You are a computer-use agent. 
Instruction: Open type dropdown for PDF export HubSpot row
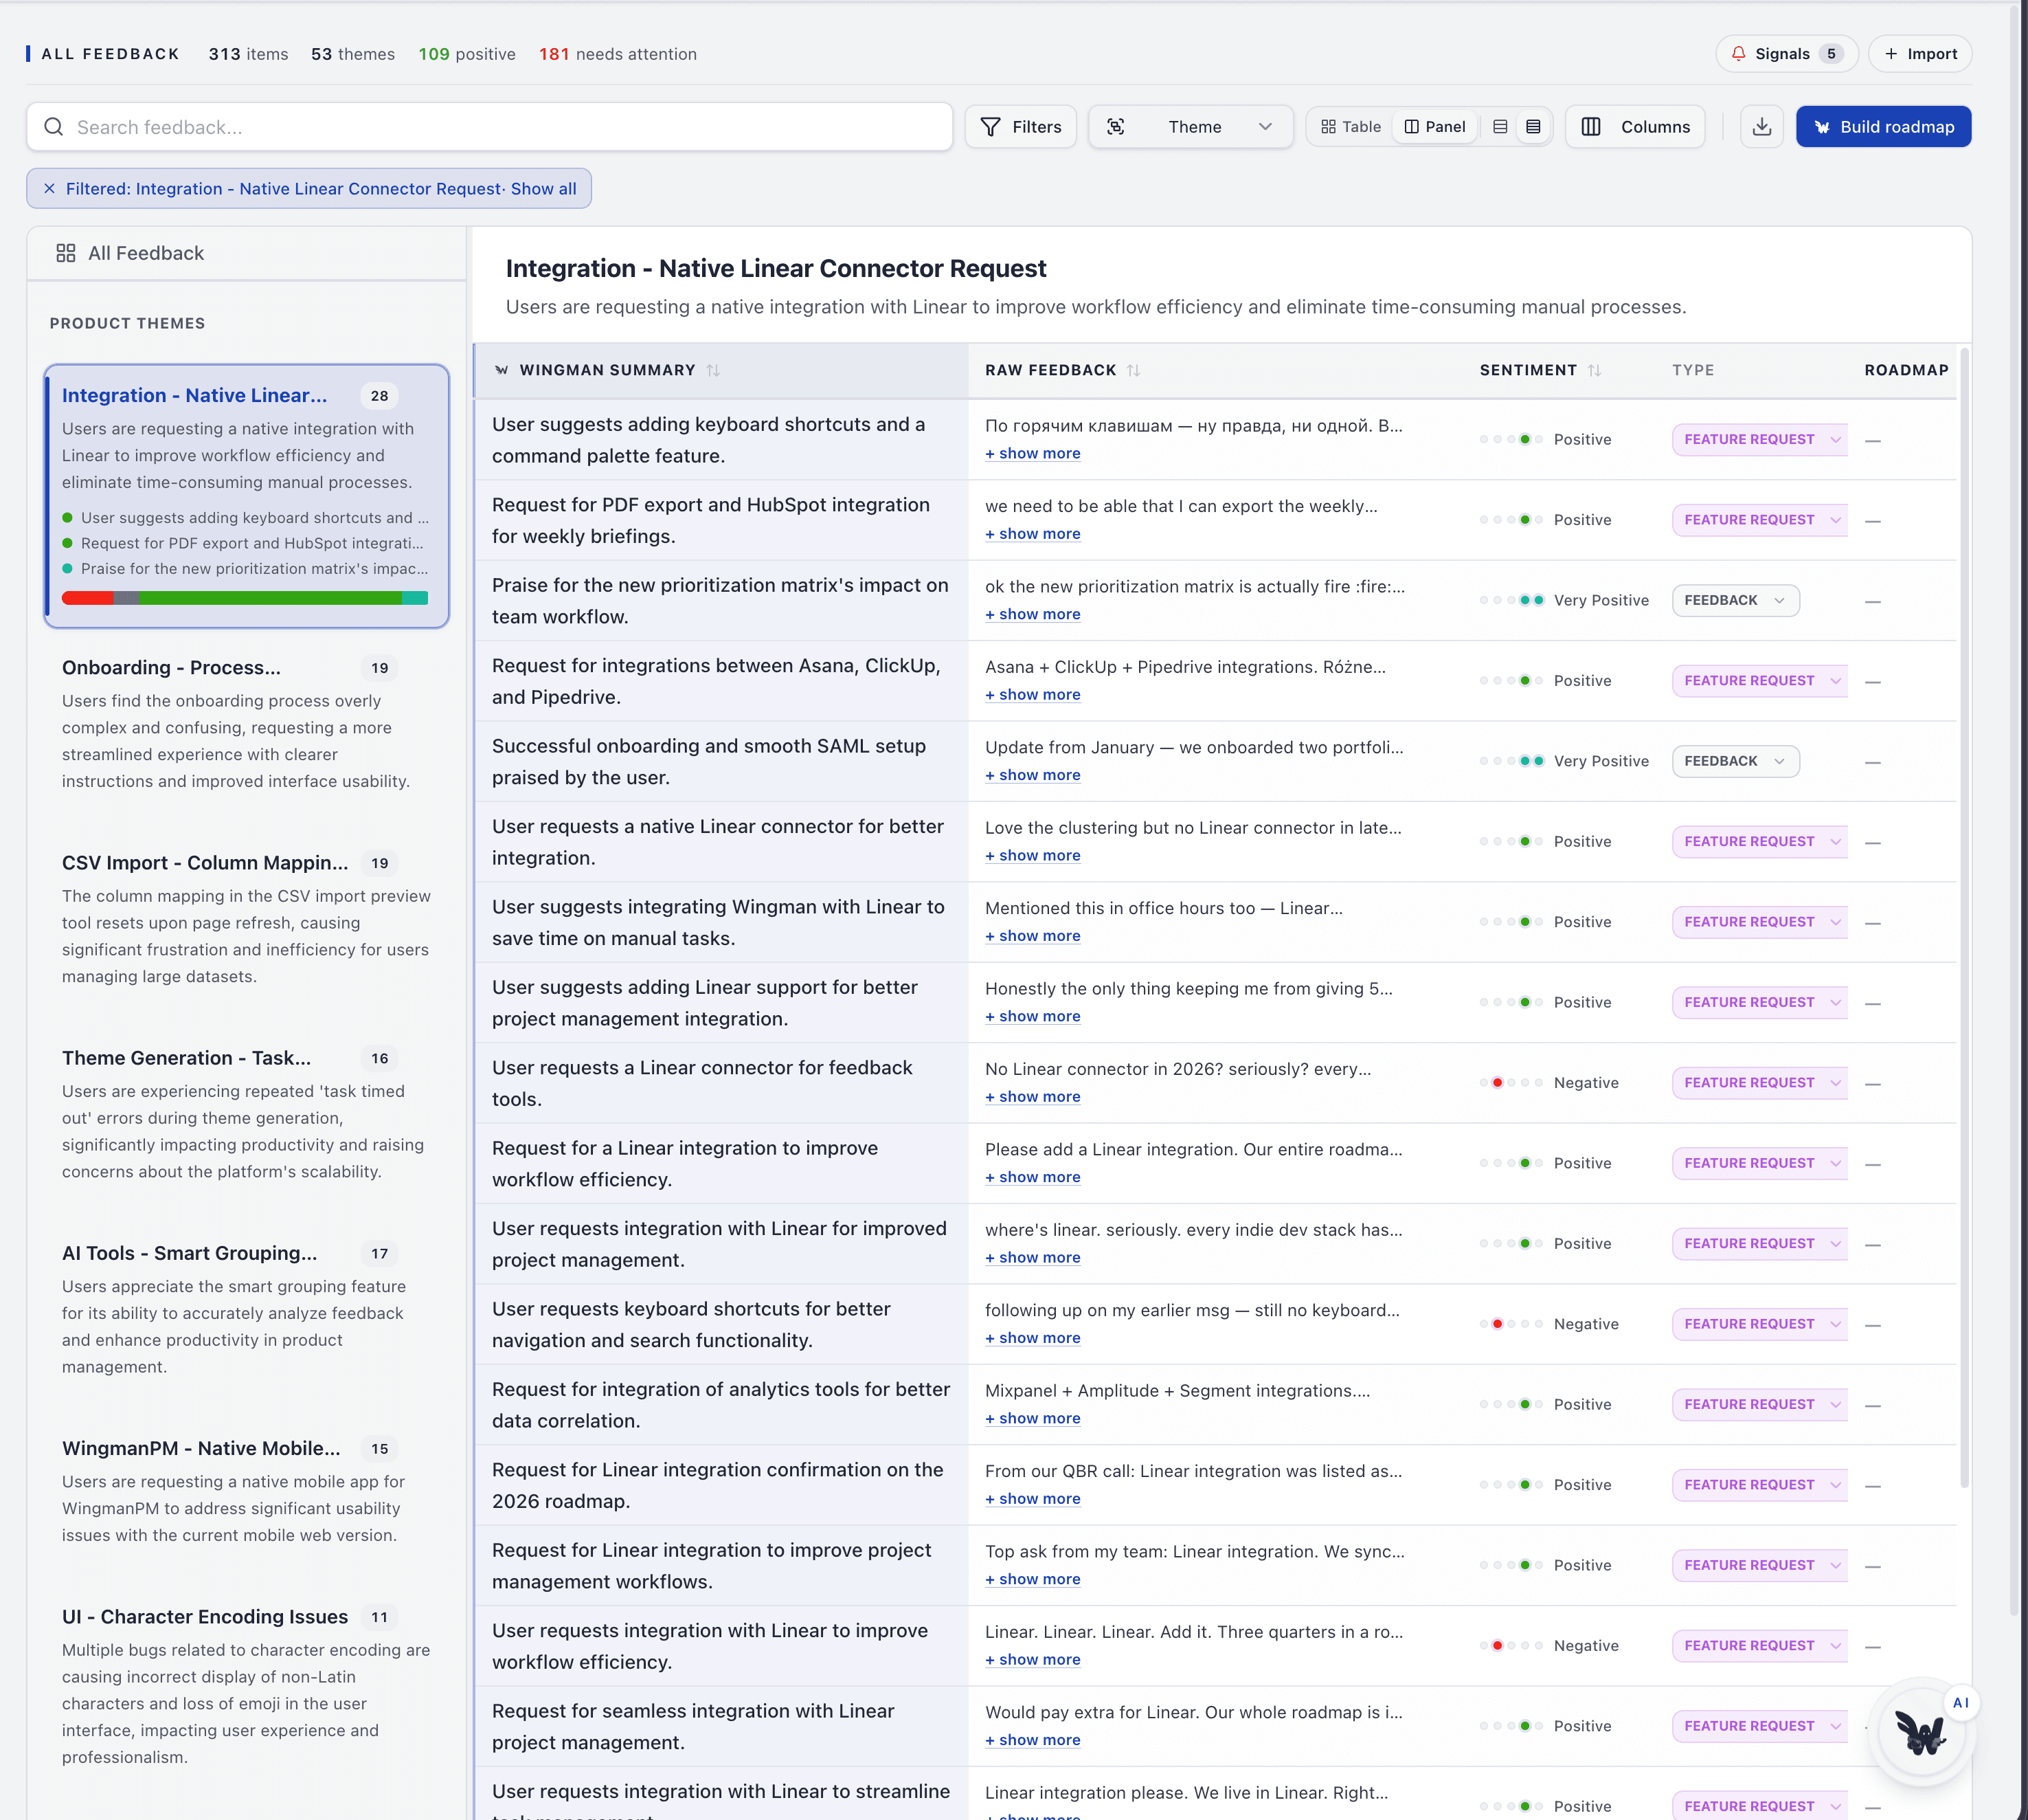[x=1760, y=520]
